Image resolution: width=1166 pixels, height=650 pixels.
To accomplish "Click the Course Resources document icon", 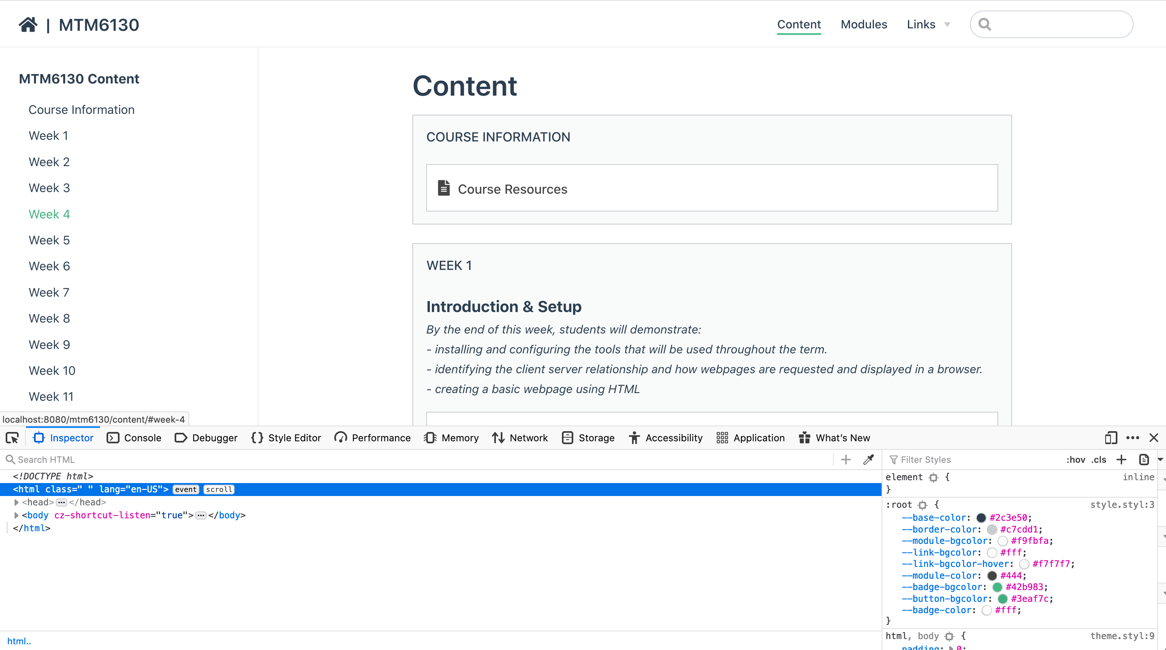I will 444,188.
